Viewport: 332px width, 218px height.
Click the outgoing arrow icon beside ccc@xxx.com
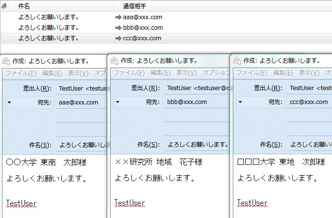coord(118,38)
